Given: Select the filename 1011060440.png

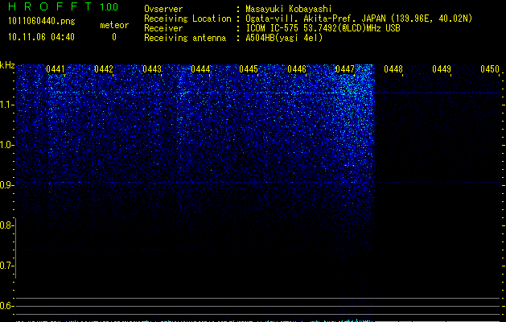Looking at the screenshot, I should 42,22.
